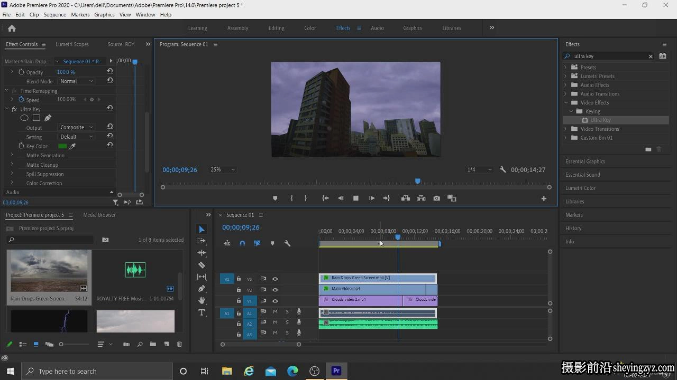
Task: Select the Razor tool
Action: 202,265
